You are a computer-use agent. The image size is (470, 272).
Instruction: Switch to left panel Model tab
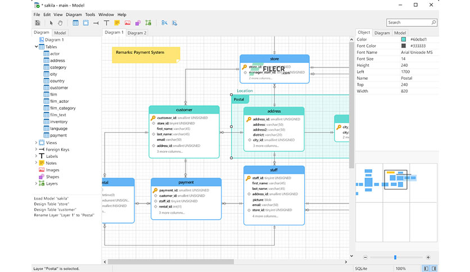pos(60,33)
